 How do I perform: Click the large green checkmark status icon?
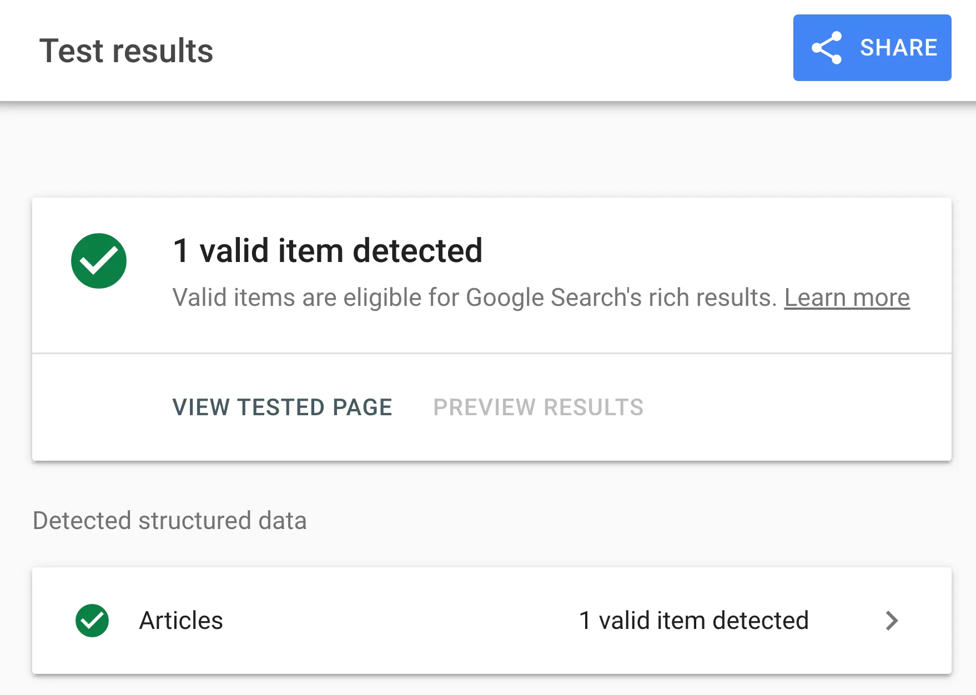(x=99, y=261)
